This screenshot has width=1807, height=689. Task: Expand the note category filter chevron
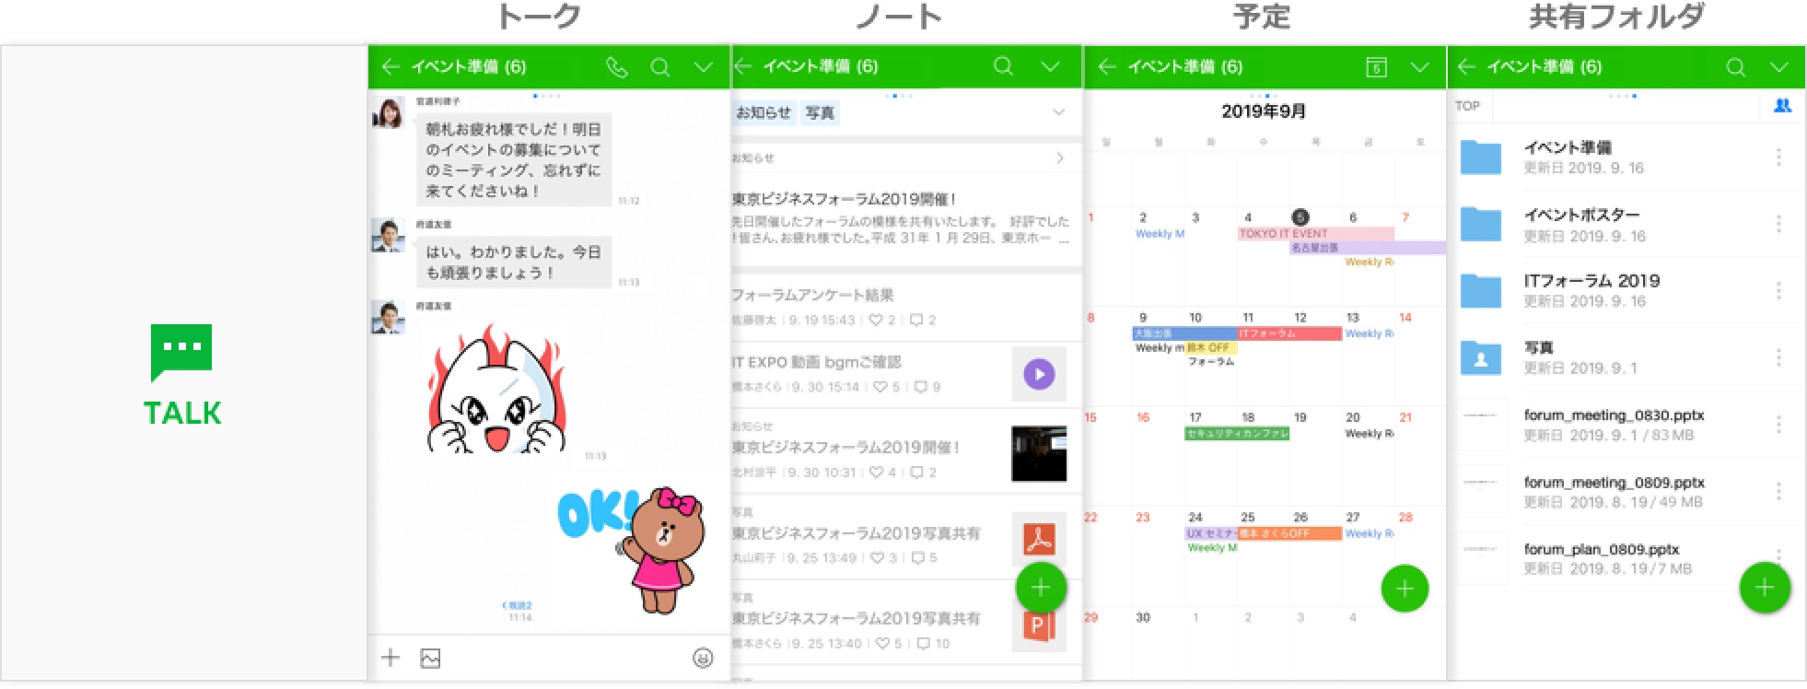coord(1059,112)
